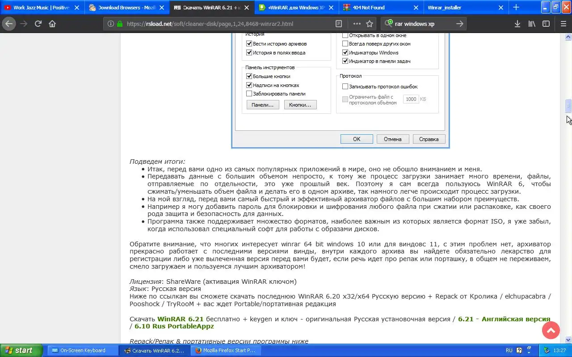This screenshot has width=572, height=357.
Task: Click the 'Отмена' button in the image
Action: (393, 139)
